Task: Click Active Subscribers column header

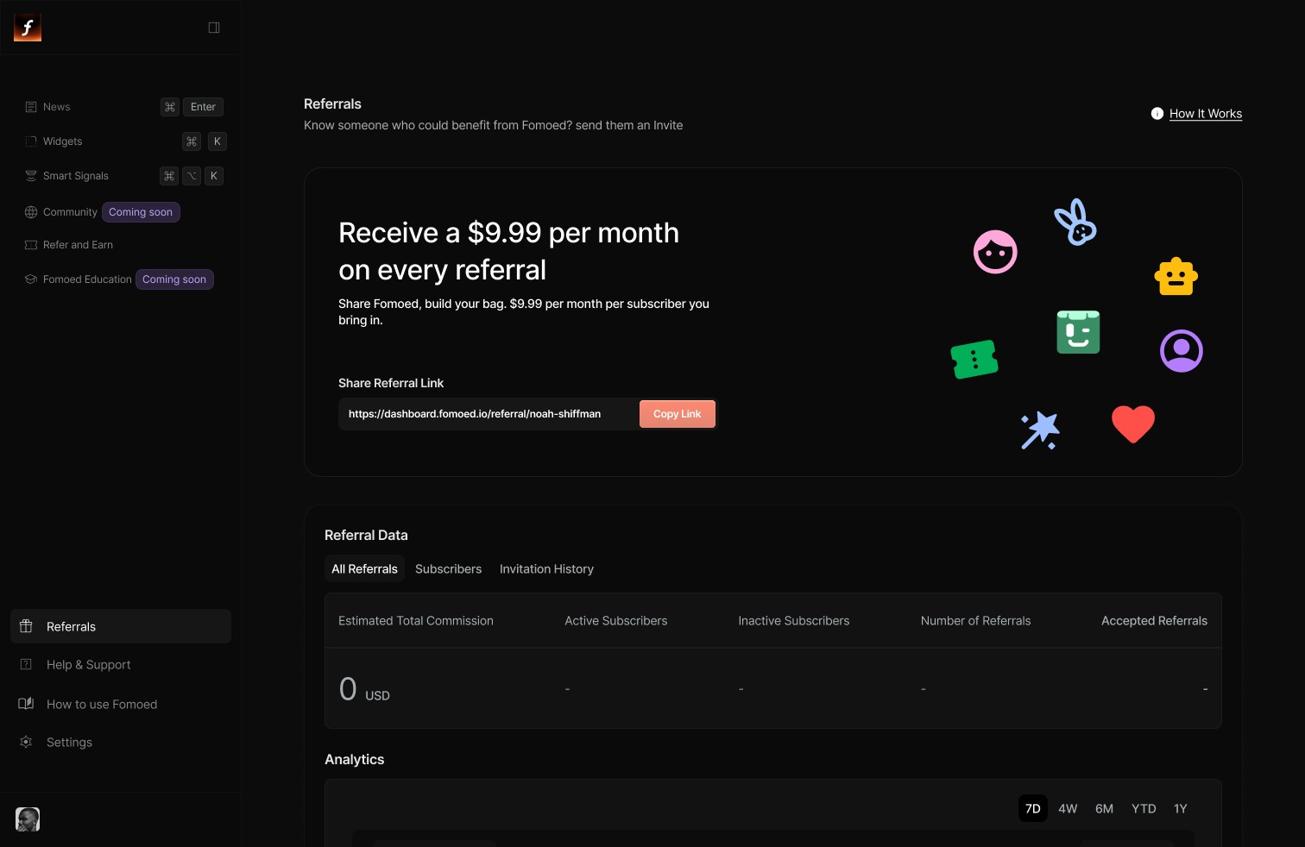Action: (616, 621)
